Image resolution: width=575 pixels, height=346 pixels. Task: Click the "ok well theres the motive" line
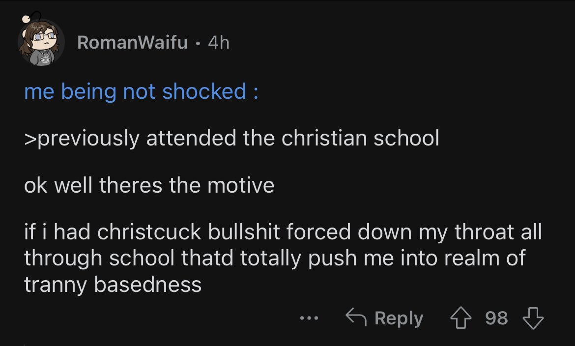point(149,185)
